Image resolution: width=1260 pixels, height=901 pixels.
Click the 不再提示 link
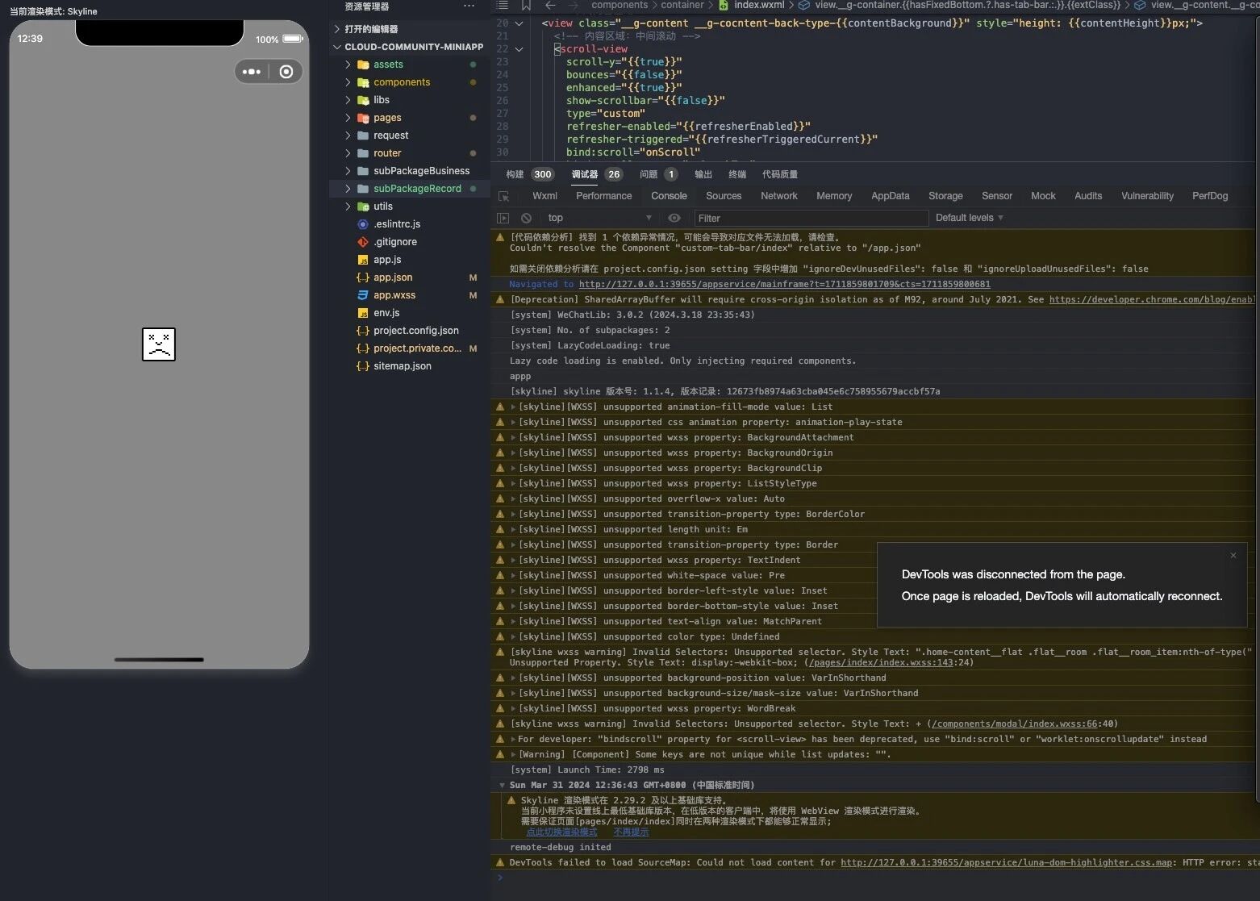click(x=631, y=832)
